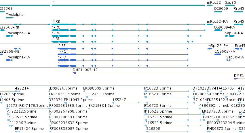Click the LD09026.5prime EST label
This screenshot has height=133, width=245.
coord(63,88)
